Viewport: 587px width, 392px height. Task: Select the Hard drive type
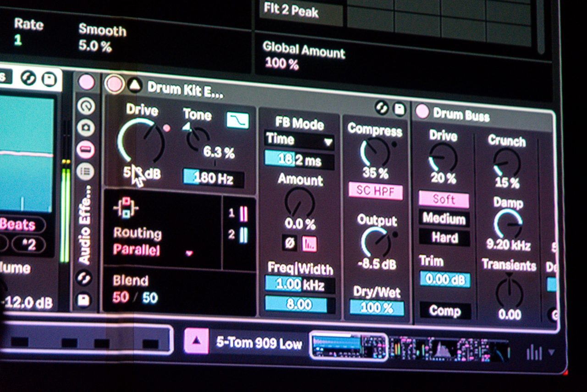444,238
